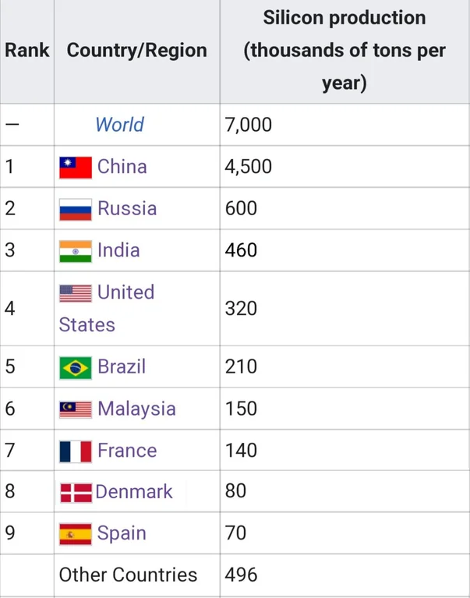Click the United States flag icon
The height and width of the screenshot is (598, 470).
click(76, 293)
